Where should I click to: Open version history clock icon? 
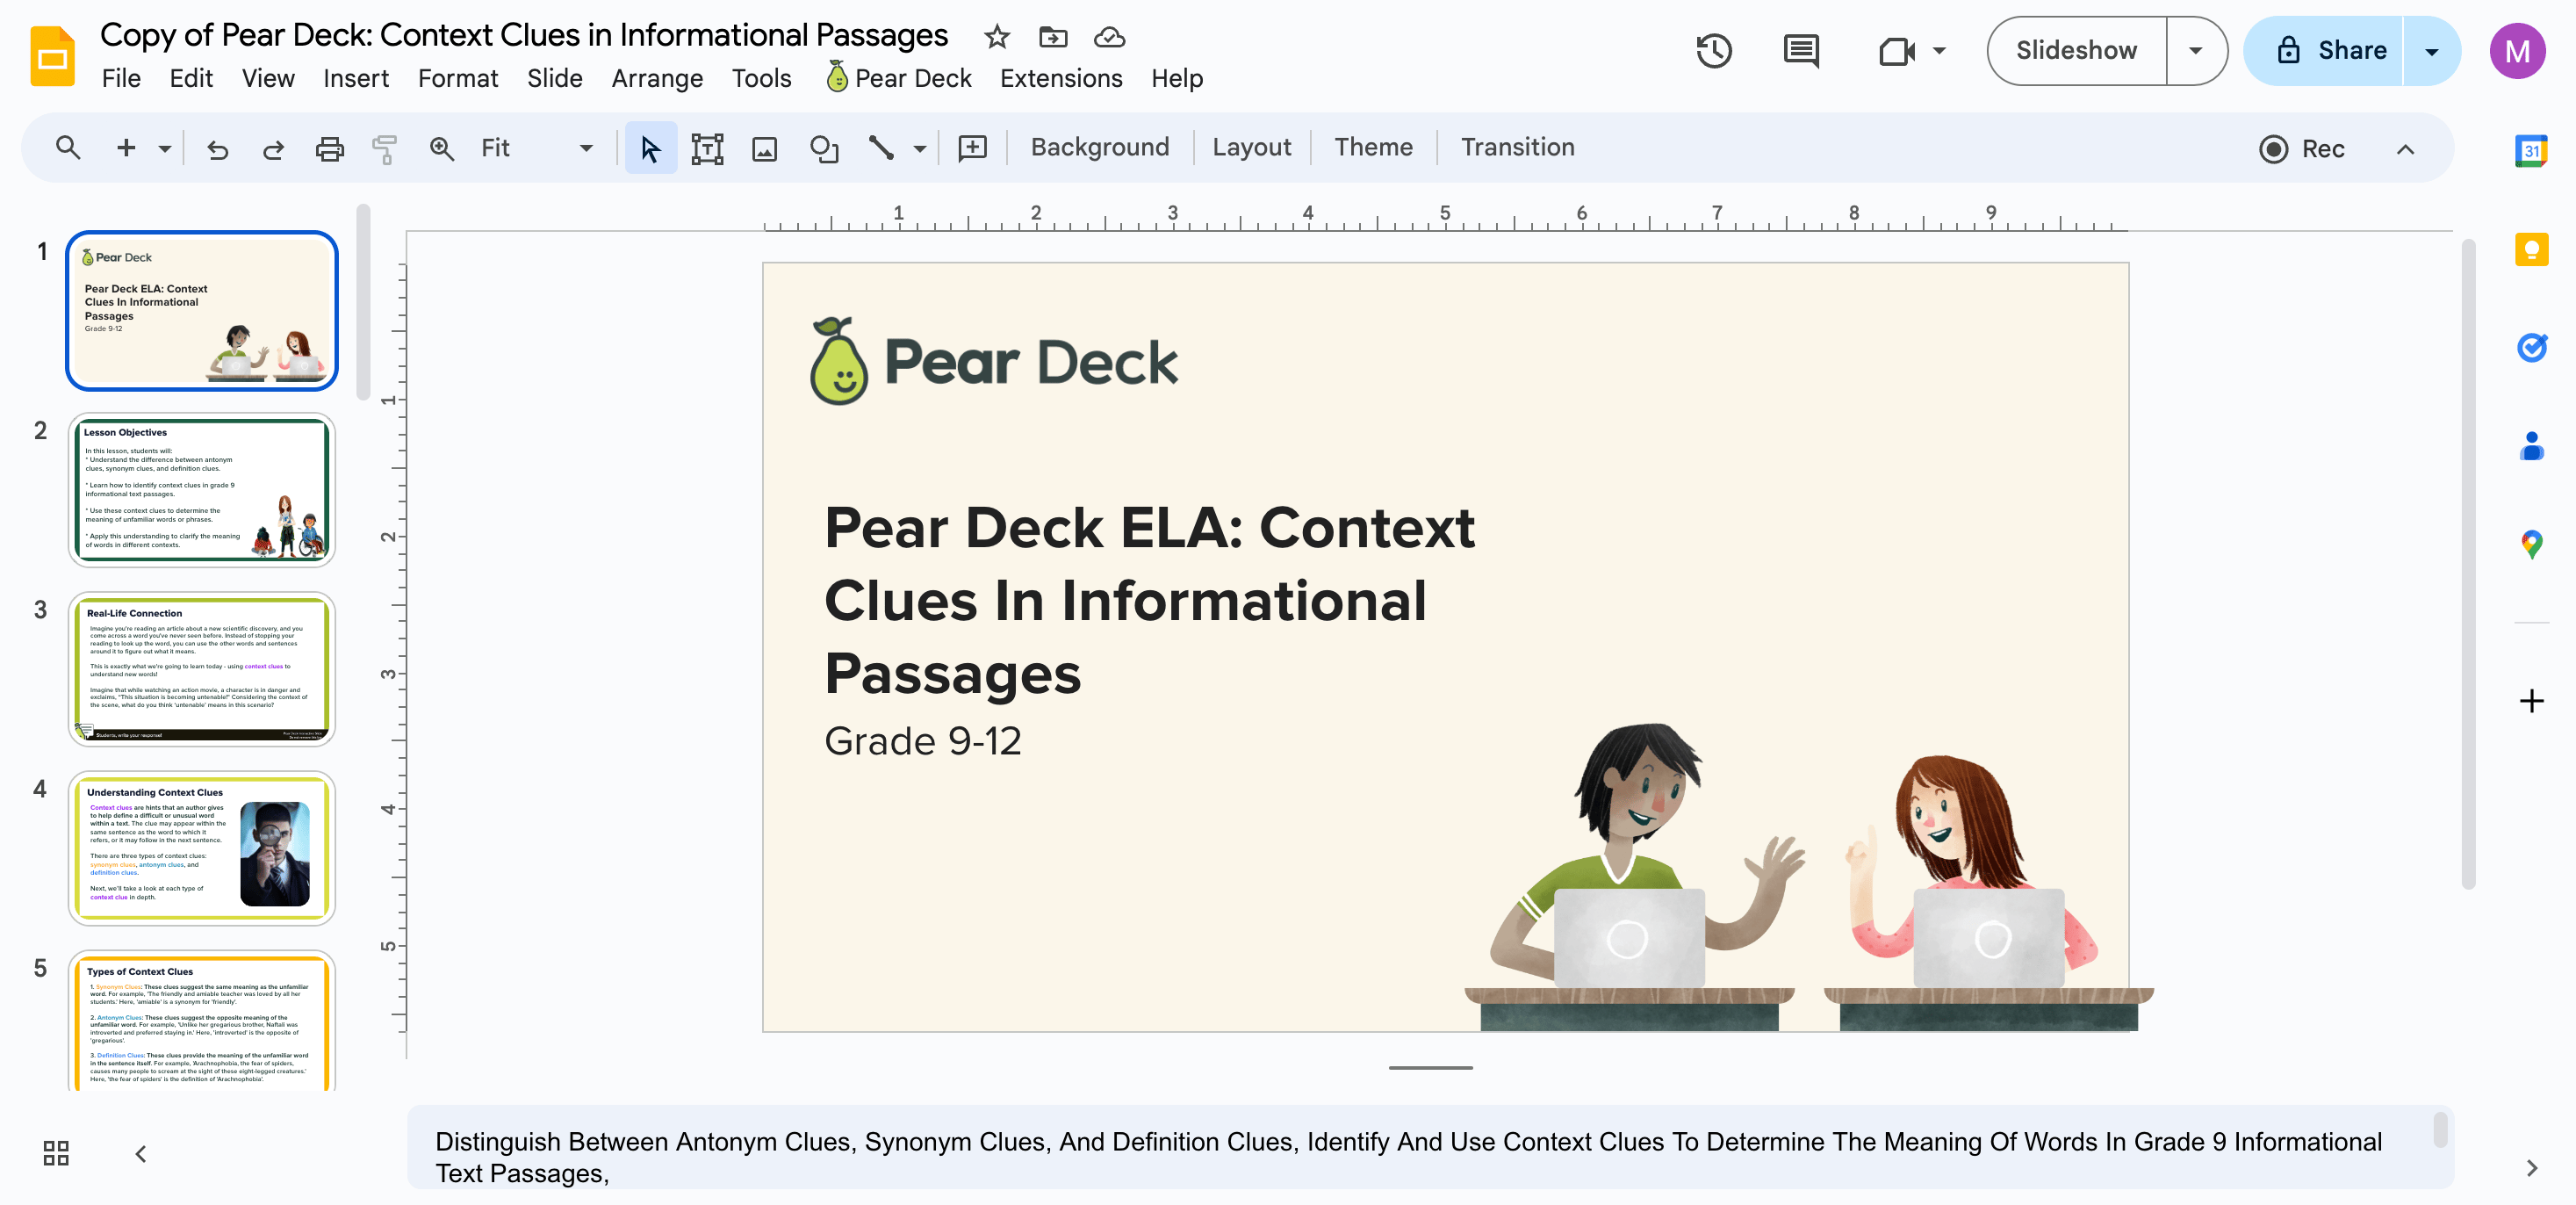1714,50
